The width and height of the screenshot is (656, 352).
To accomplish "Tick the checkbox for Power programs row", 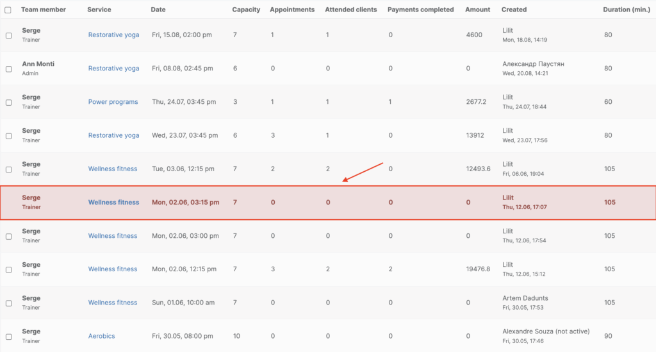I will tap(8, 103).
